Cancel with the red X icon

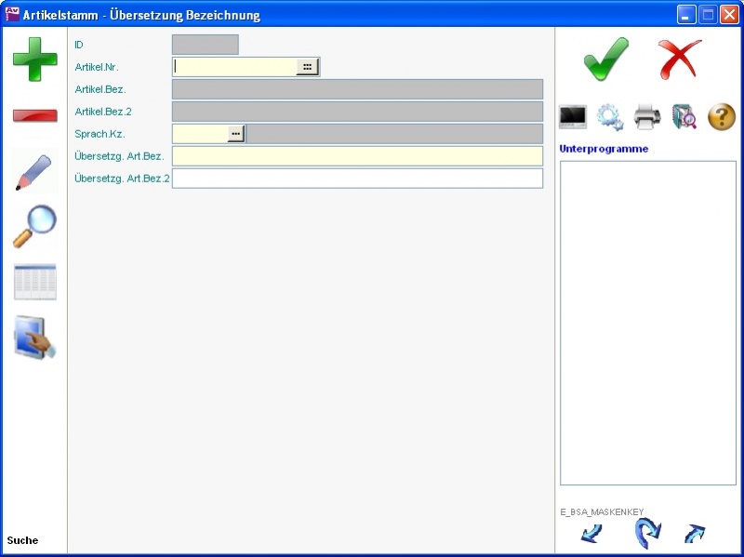click(680, 60)
